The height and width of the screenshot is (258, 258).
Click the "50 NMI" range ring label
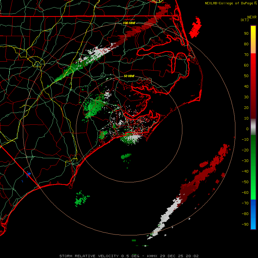click(129, 76)
